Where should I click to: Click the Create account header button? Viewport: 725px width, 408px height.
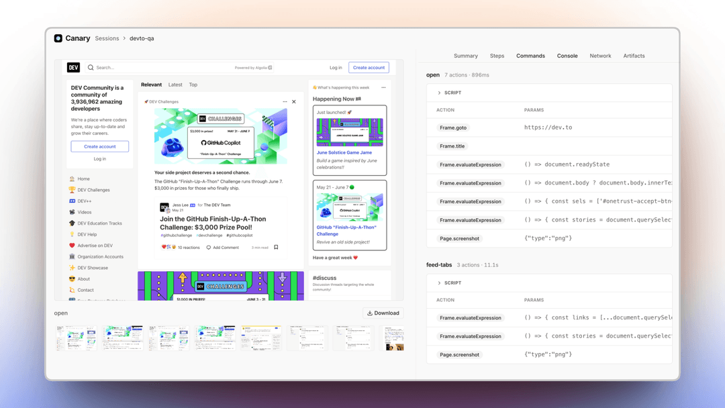click(369, 68)
